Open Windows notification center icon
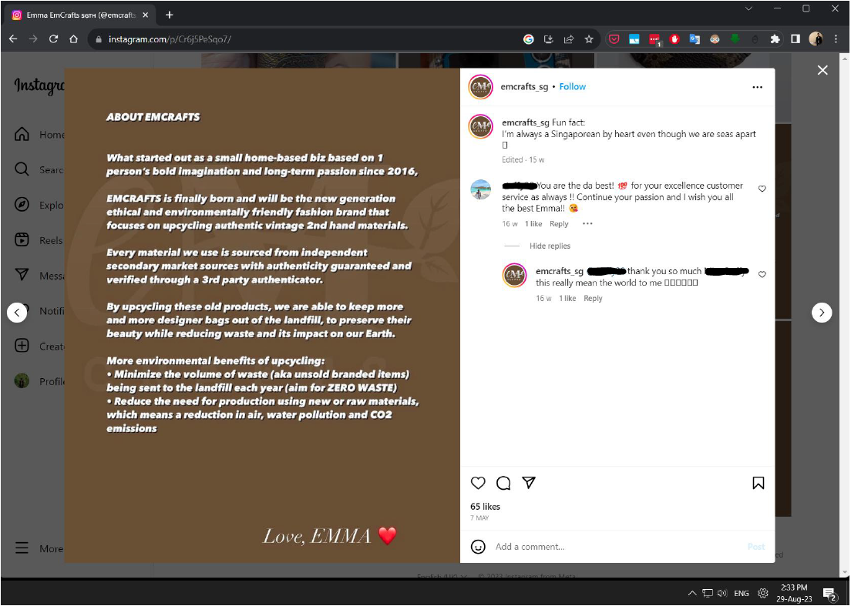 coord(829,593)
